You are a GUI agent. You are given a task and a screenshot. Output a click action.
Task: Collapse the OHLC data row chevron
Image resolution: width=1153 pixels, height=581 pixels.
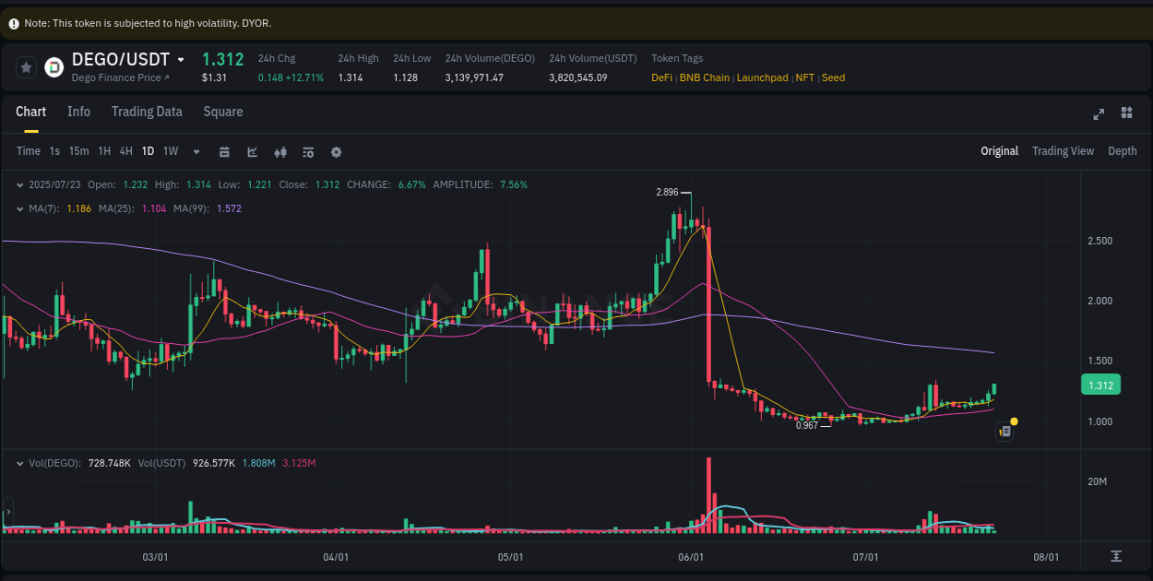coord(20,184)
